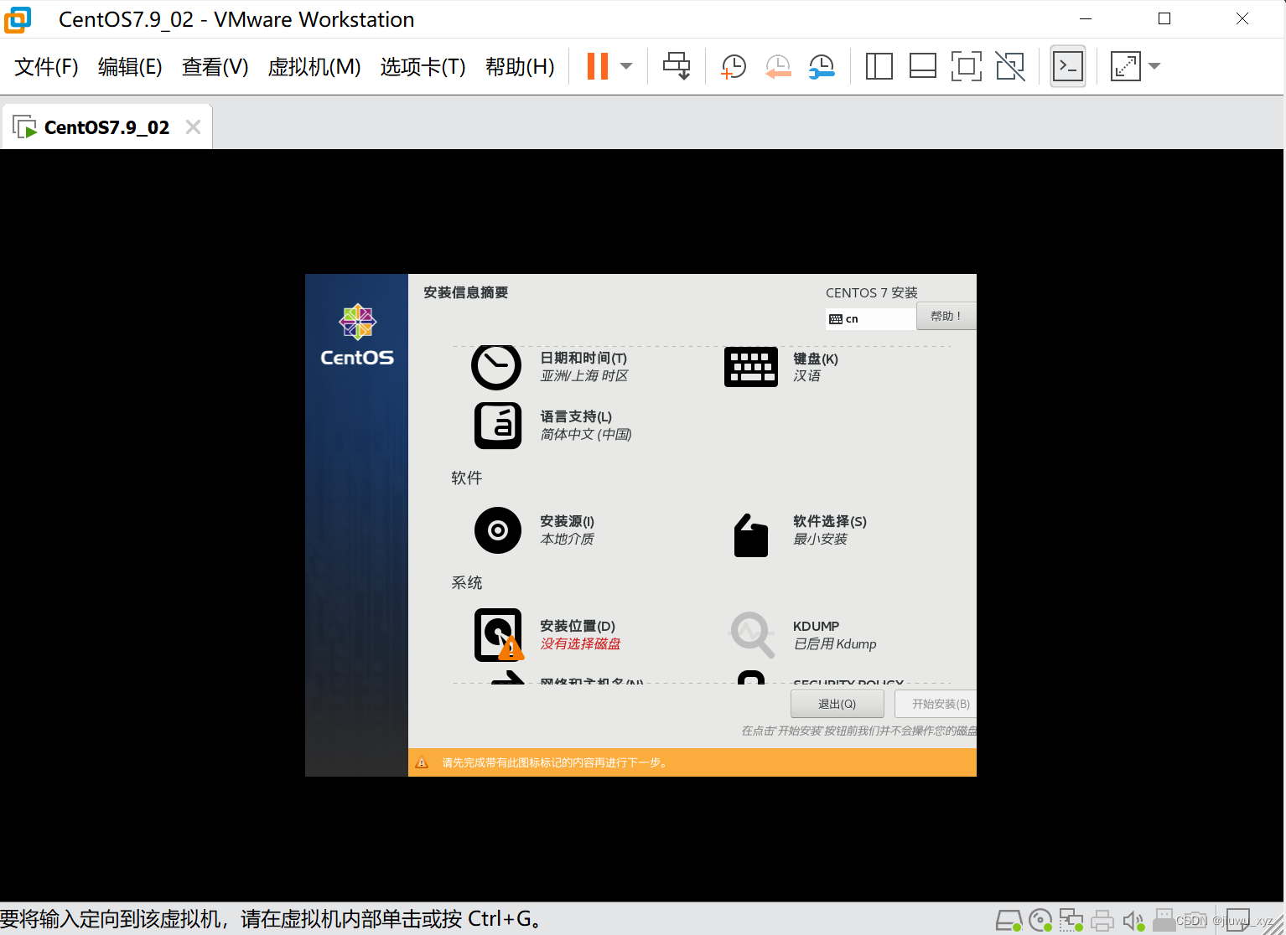
Task: Open the Snapshot Manager wrench icon
Action: click(x=822, y=66)
